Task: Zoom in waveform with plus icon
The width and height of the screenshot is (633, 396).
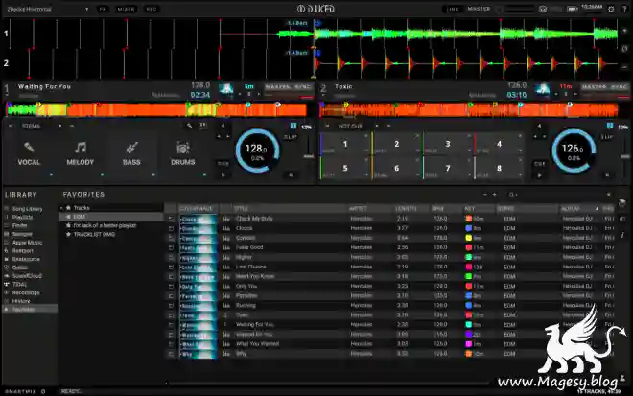Action: (x=624, y=31)
